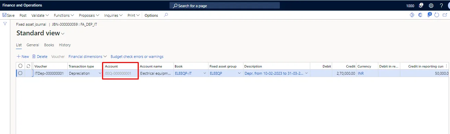Open notifications bell icon

pos(421,5)
